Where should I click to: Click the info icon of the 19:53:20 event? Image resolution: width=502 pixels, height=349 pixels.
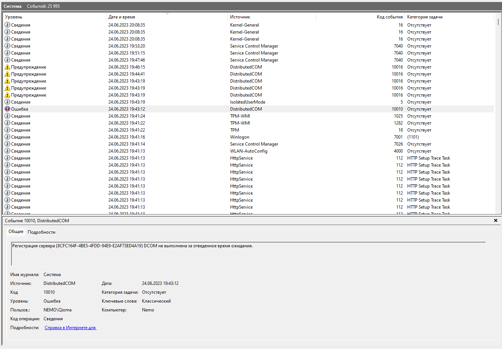(7, 46)
